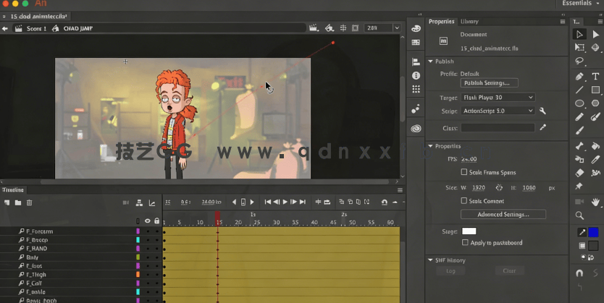Screen dimensions: 604x303
Task: Toggle the snap to objects magnet
Action: point(579,273)
